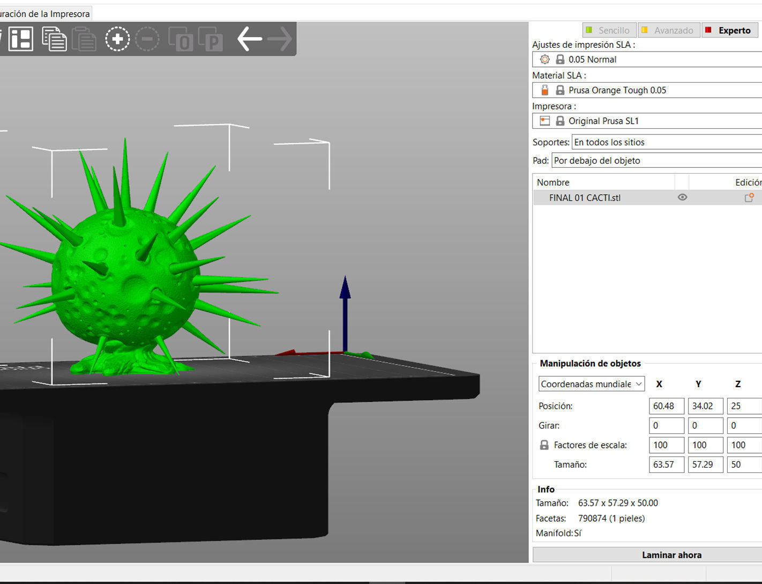Toggle the scale factors lock
The image size is (762, 584).
[x=544, y=445]
